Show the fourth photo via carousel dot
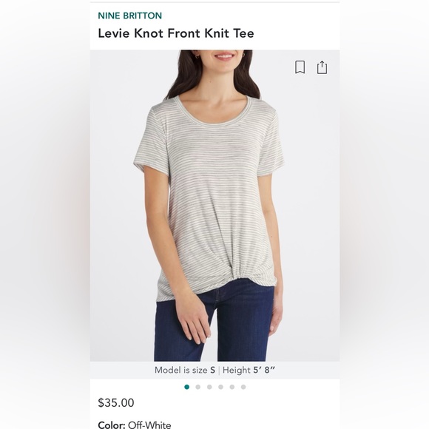This screenshot has width=429, height=429. tap(221, 387)
